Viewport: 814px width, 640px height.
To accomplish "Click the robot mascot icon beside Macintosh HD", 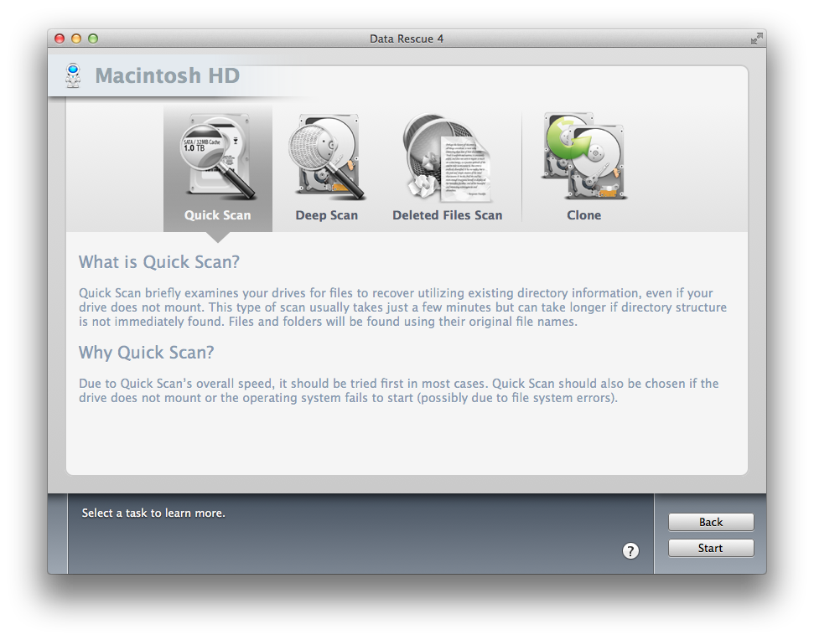I will tap(73, 75).
